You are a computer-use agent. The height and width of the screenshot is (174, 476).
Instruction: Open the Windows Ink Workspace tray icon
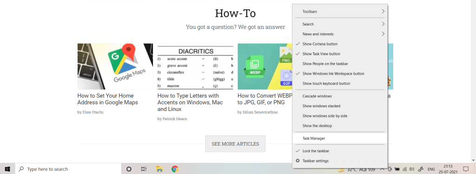click(421, 169)
